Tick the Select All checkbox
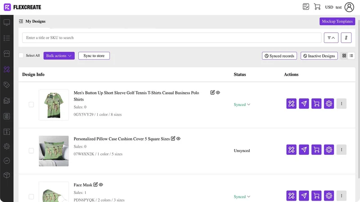Image resolution: width=360 pixels, height=202 pixels. [21, 55]
